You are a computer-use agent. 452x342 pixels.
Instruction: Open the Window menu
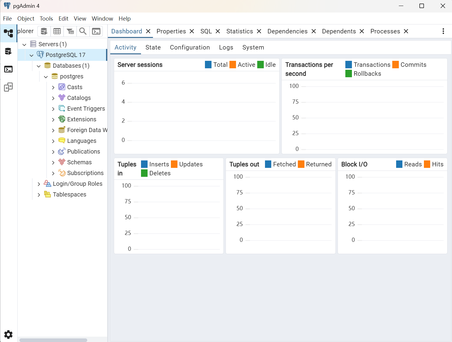tap(102, 18)
